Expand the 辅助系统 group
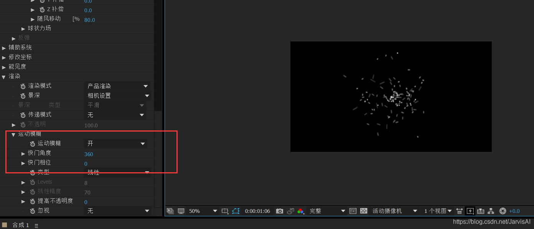Screen dimensions: 534x229 (x=4, y=48)
